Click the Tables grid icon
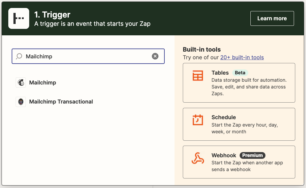306x188 pixels. (x=198, y=76)
